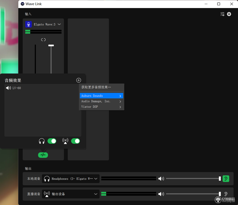Maximize the Wave Link window
238x205 pixels.
tap(219, 4)
